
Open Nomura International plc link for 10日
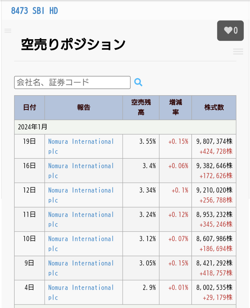click(81, 239)
